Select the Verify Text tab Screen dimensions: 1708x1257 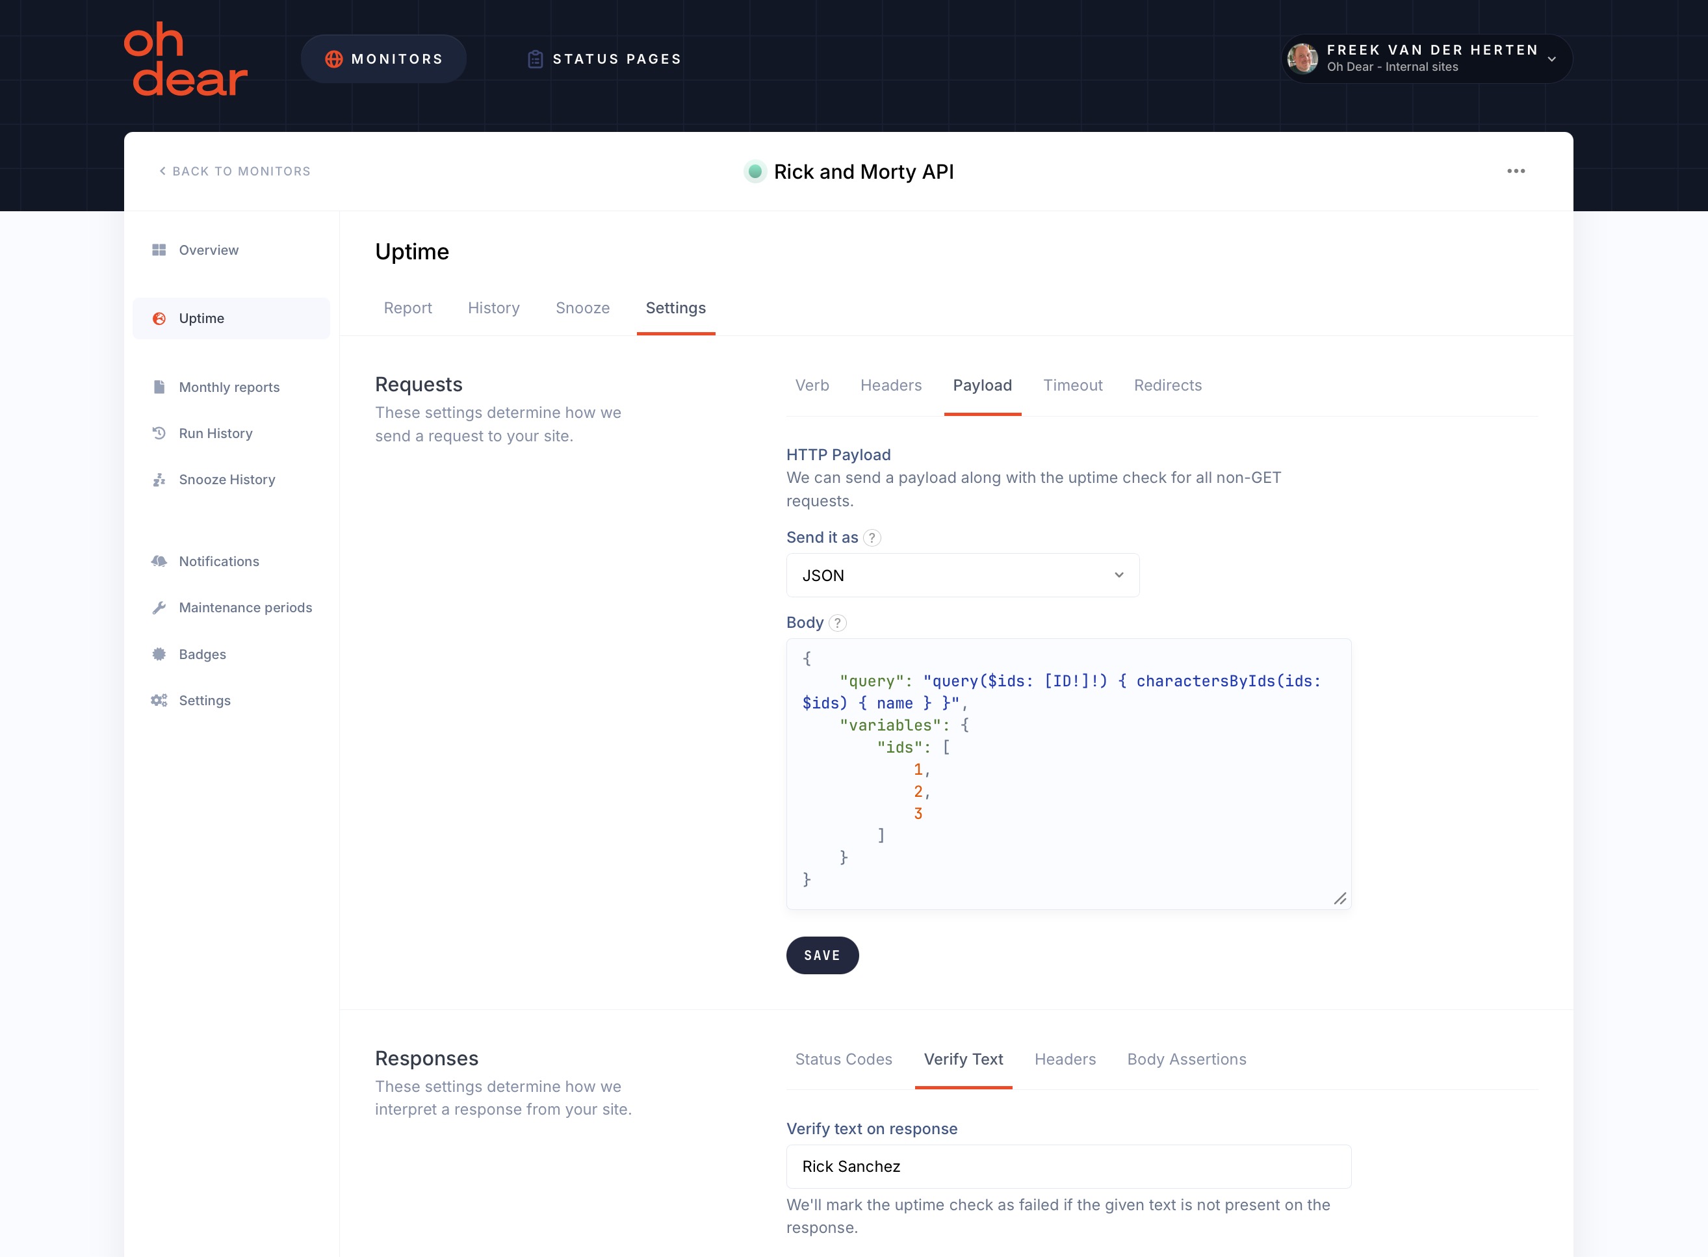963,1060
